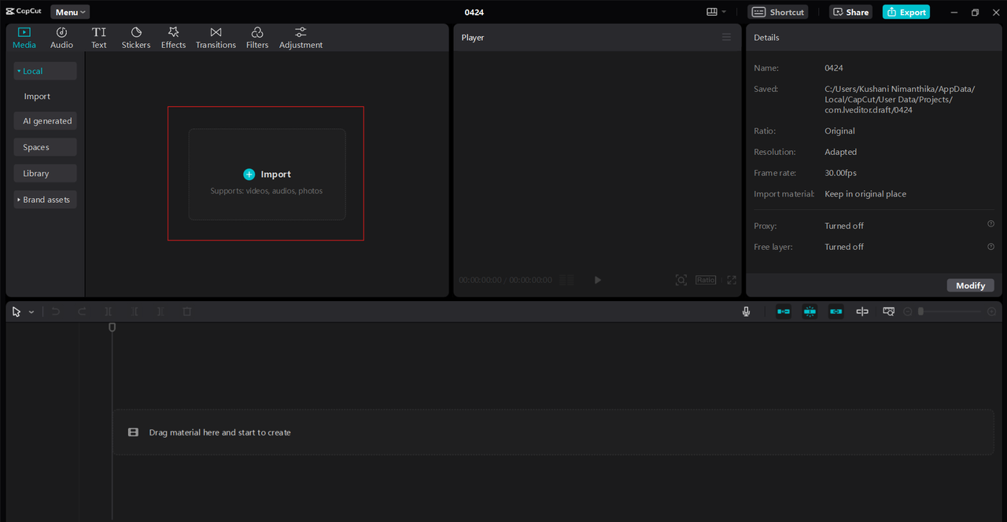Select the pointer Select tool
Screen dimensions: 1007x522
tap(17, 312)
